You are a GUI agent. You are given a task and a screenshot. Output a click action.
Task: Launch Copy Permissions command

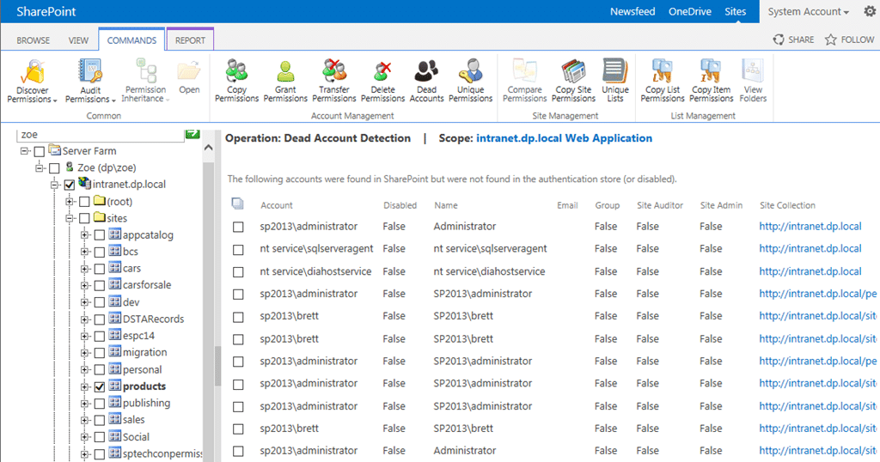237,82
